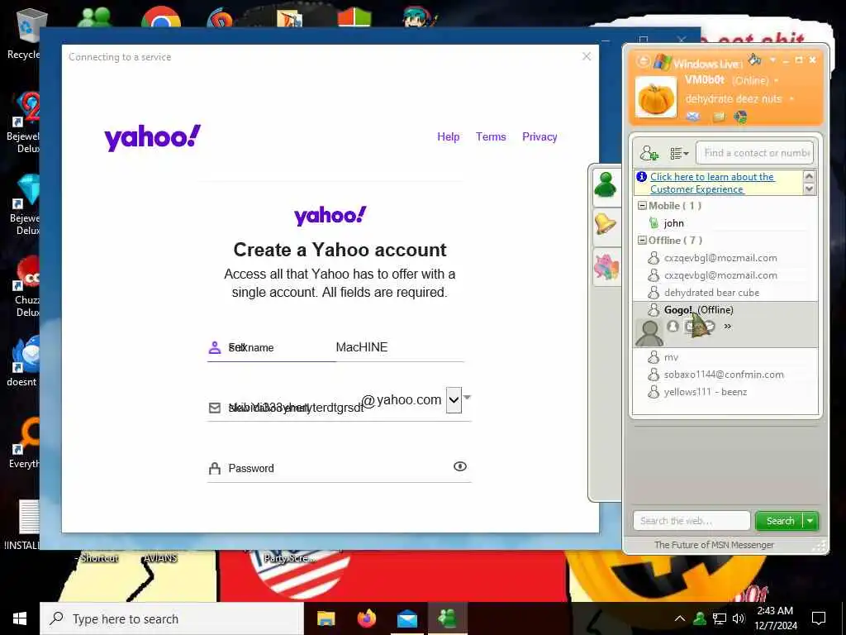The image size is (846, 635).
Task: Open dropdown next to 'dehydrate deez nuts' message
Action: pyautogui.click(x=791, y=99)
